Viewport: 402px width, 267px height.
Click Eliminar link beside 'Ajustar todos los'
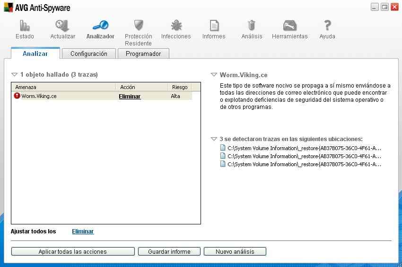point(83,231)
